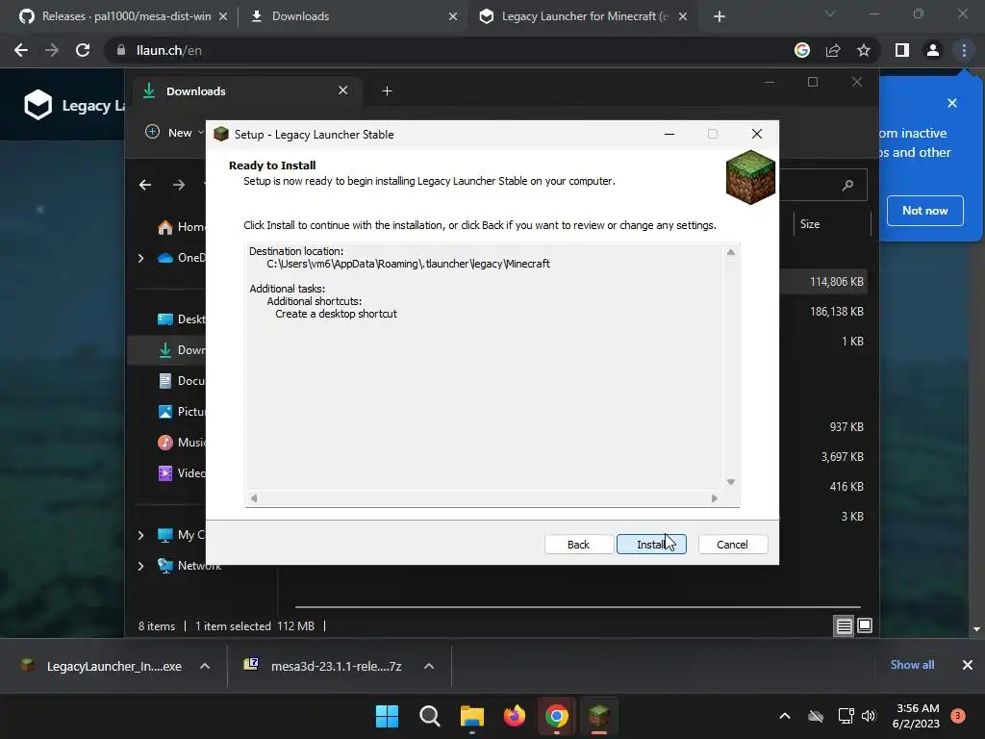
Task: Open Chrome three-dot menu
Action: (964, 50)
